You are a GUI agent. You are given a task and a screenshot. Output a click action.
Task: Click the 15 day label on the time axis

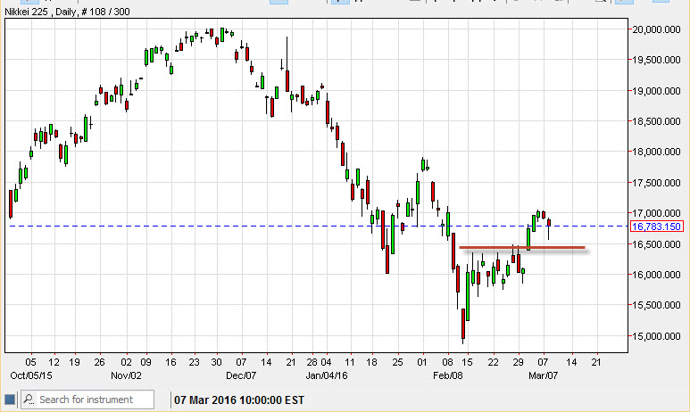click(x=468, y=362)
